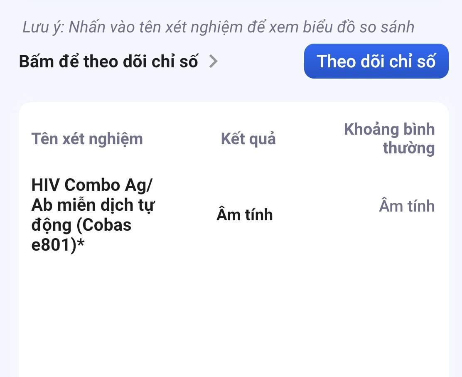The width and height of the screenshot is (462, 377).
Task: Select the Tên xét nghiệm column header
Action: (x=87, y=139)
